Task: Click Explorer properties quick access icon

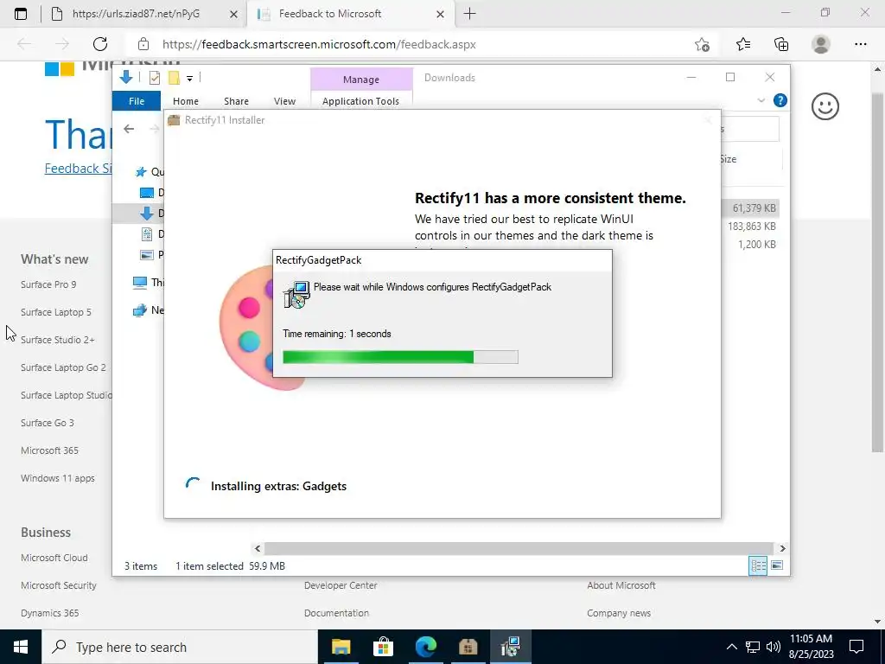Action: (154, 78)
